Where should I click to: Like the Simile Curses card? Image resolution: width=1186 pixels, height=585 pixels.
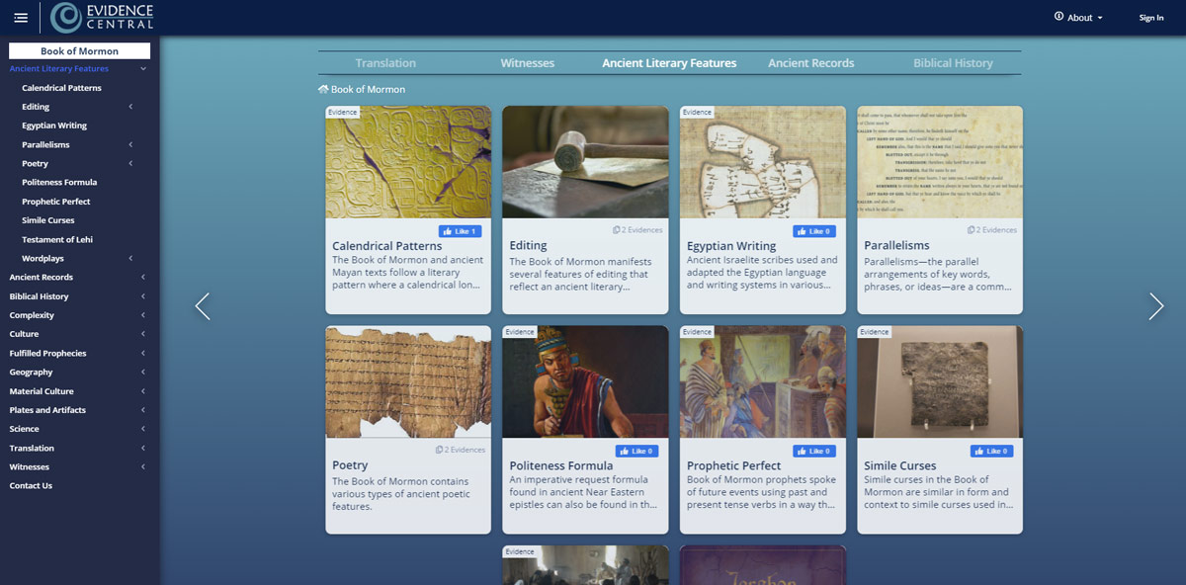[x=991, y=452]
